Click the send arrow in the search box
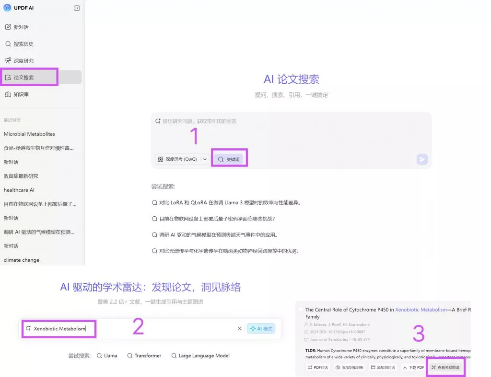This screenshot has width=491, height=377. pos(421,159)
